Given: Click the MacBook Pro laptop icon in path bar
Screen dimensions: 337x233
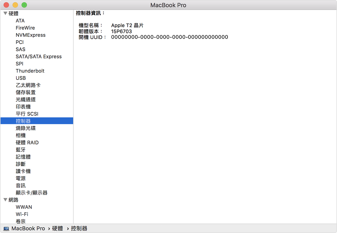Looking at the screenshot, I should tap(7, 229).
